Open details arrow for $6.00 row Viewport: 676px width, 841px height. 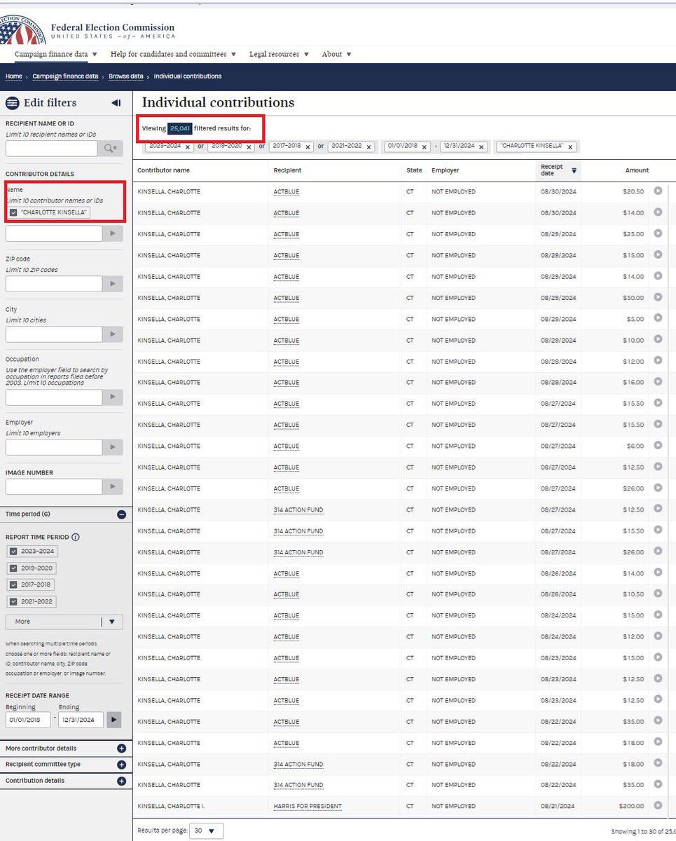click(658, 446)
